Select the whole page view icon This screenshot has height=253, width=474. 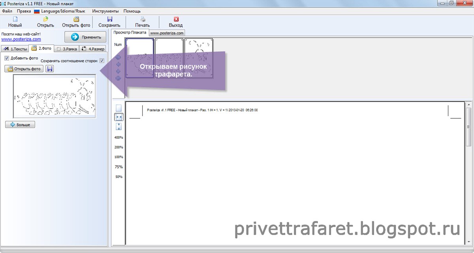pos(119,108)
